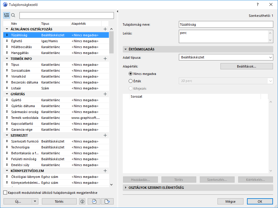Enable showing properties conflicting with linked modules
Viewport: 278px width, 208px height.
pos(5,193)
